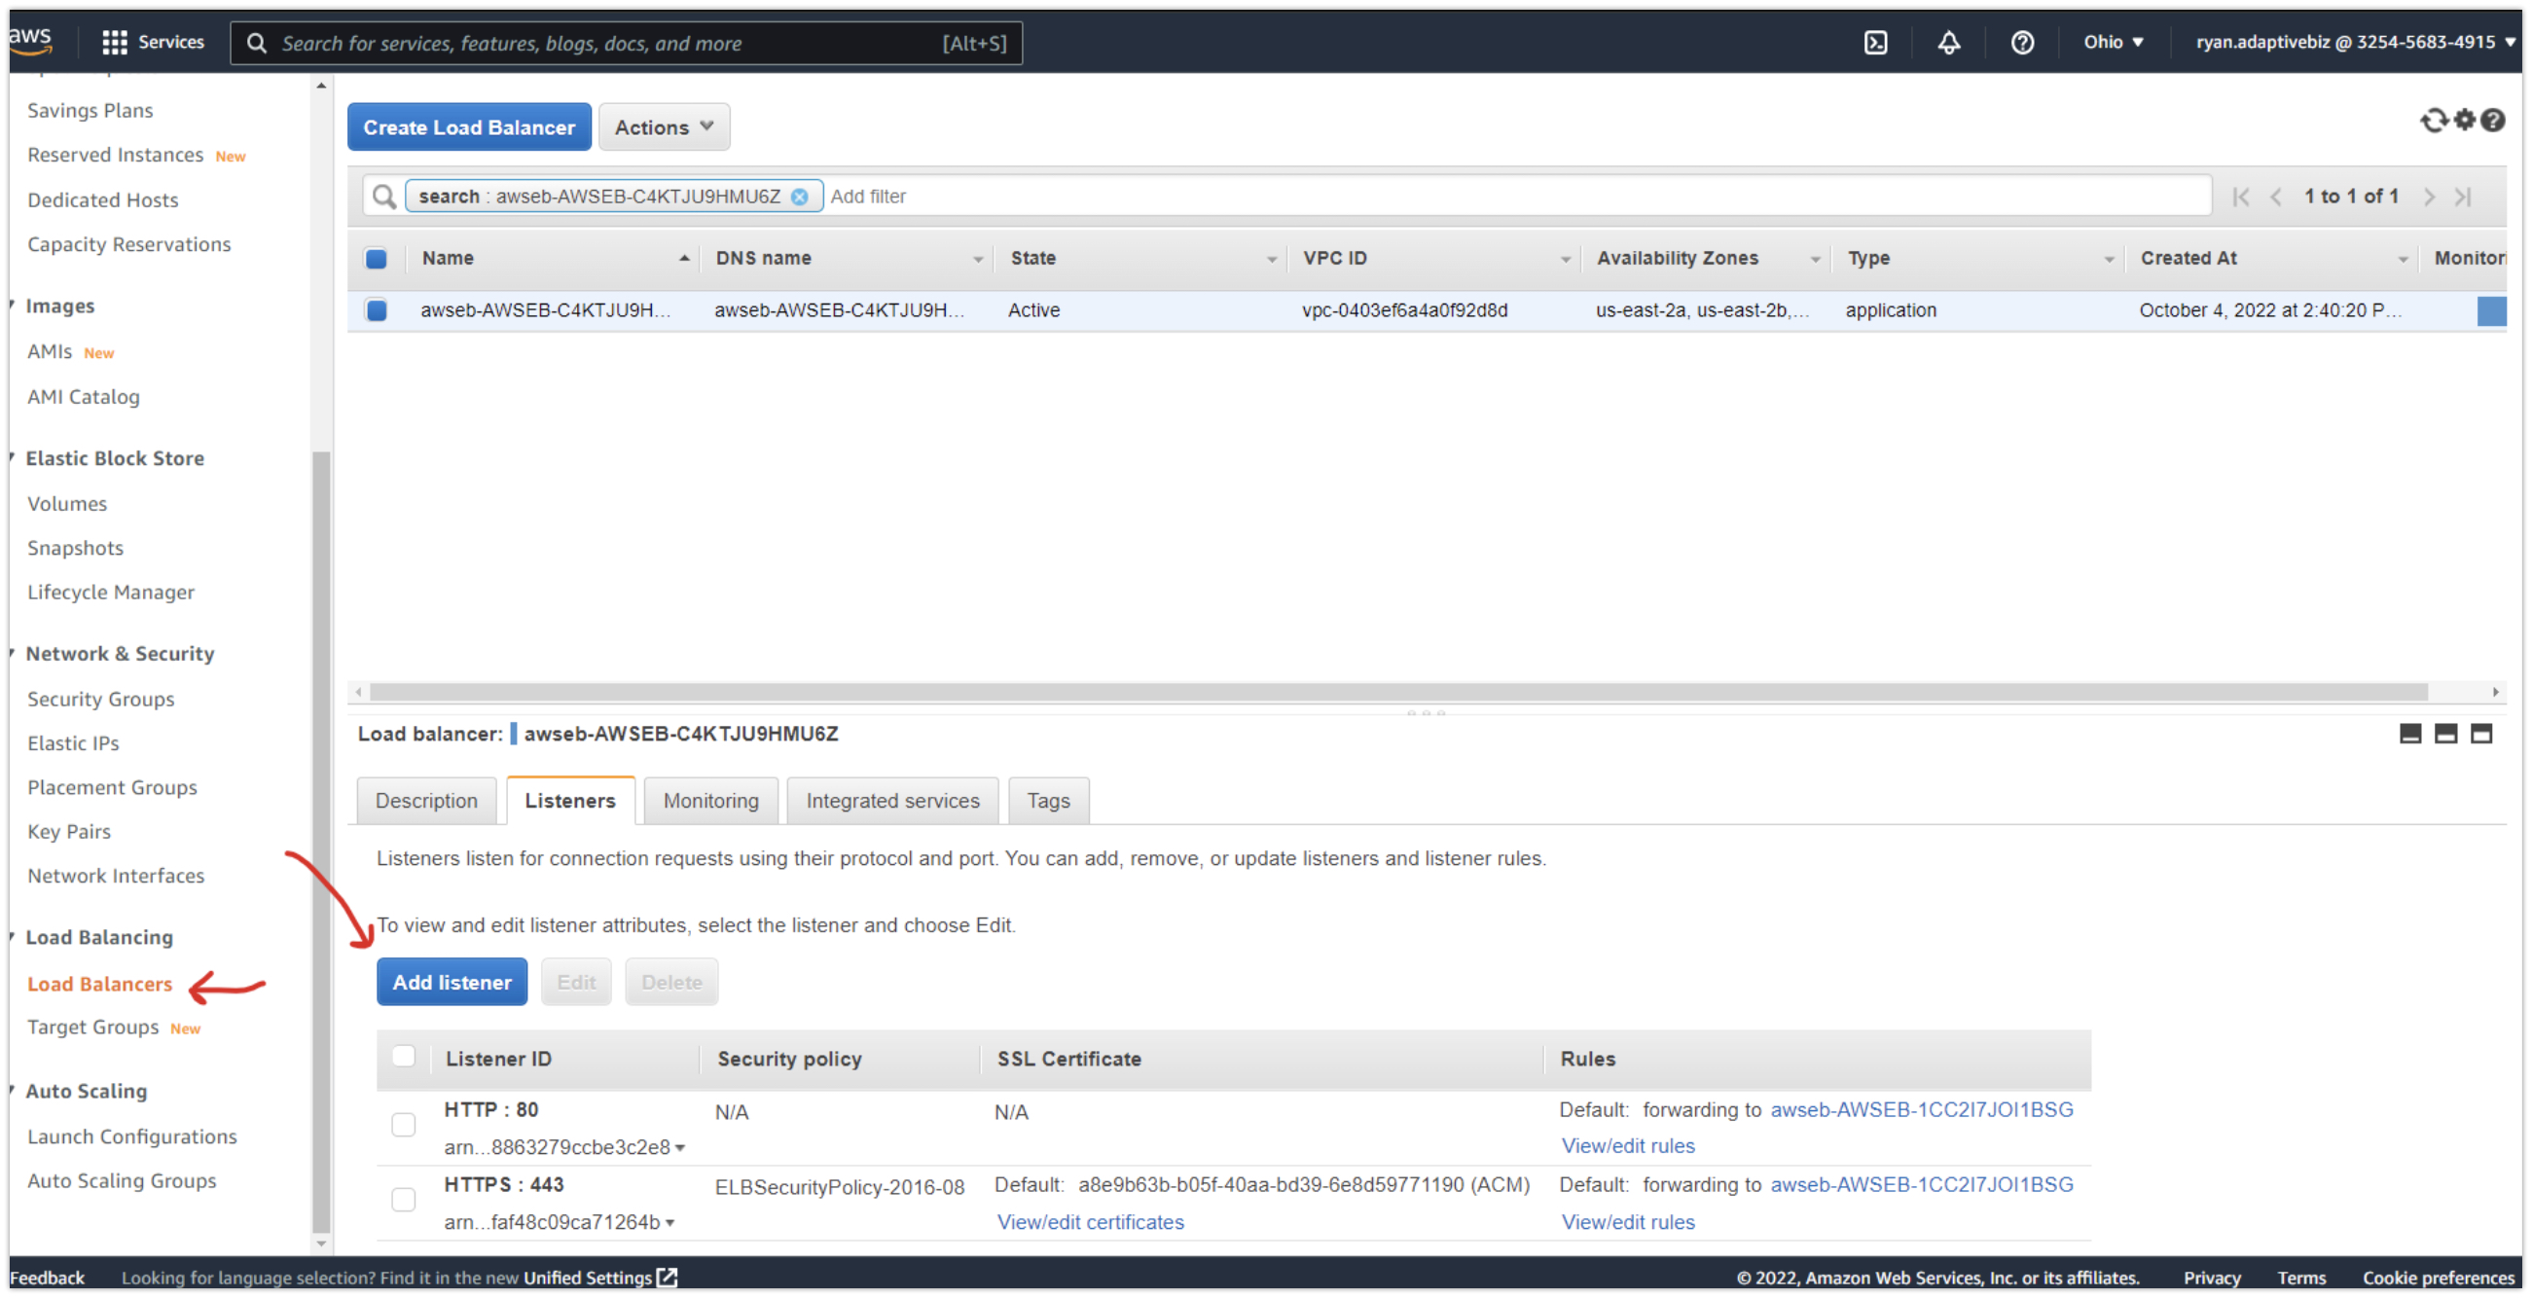Open Target Groups in the sidebar

[92, 1027]
